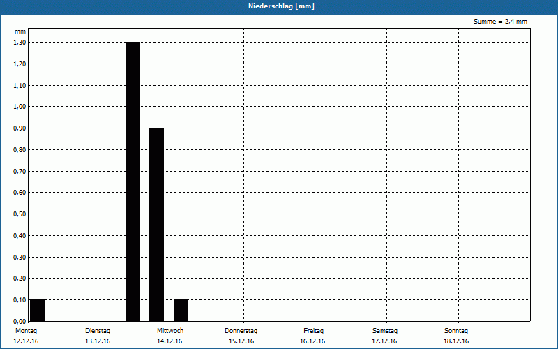Click the 0,30 y-axis value
Viewport: 558px width, 349px height.
20,257
